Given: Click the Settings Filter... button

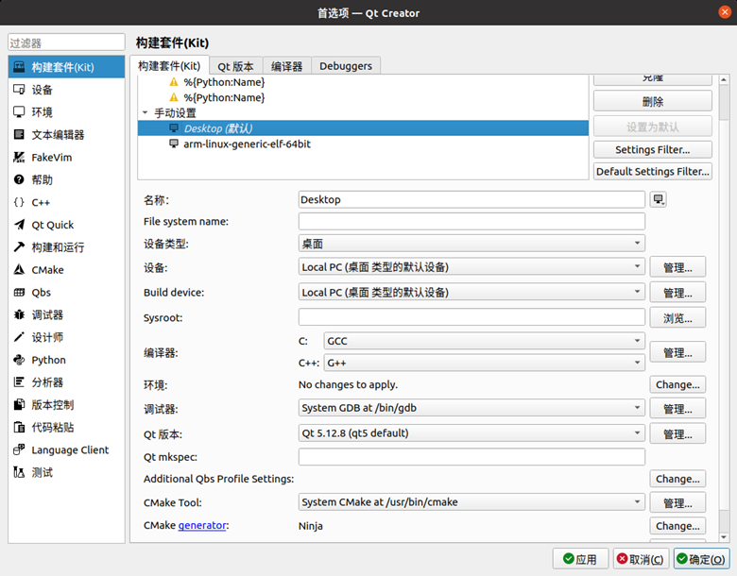Looking at the screenshot, I should (652, 149).
